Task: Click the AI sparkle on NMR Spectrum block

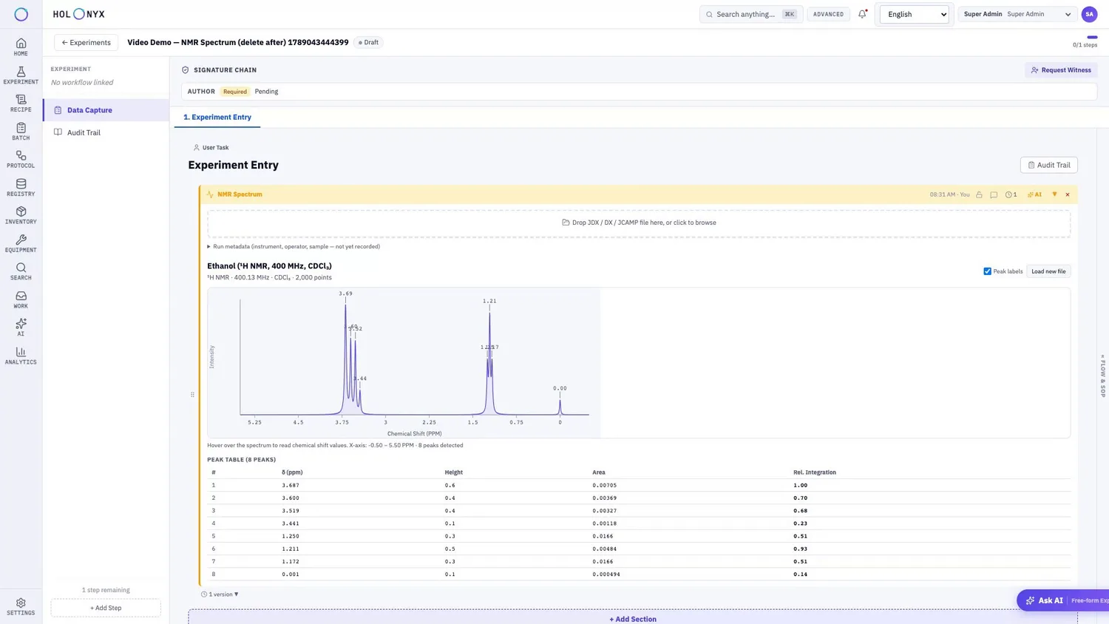Action: click(x=1034, y=194)
